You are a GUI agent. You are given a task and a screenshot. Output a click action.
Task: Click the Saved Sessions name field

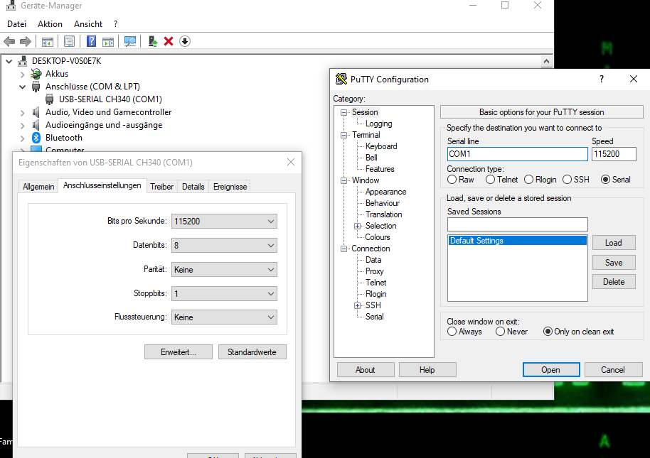517,224
